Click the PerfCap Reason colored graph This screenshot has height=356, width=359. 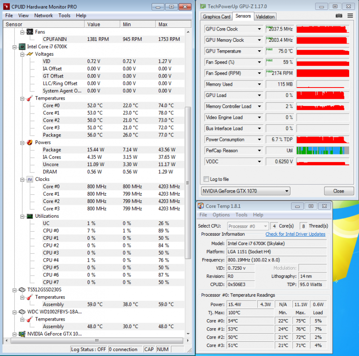pyautogui.click(x=323, y=150)
